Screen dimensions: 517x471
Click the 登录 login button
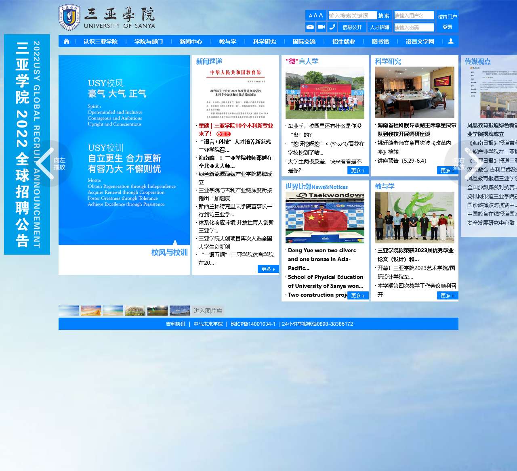(x=448, y=27)
